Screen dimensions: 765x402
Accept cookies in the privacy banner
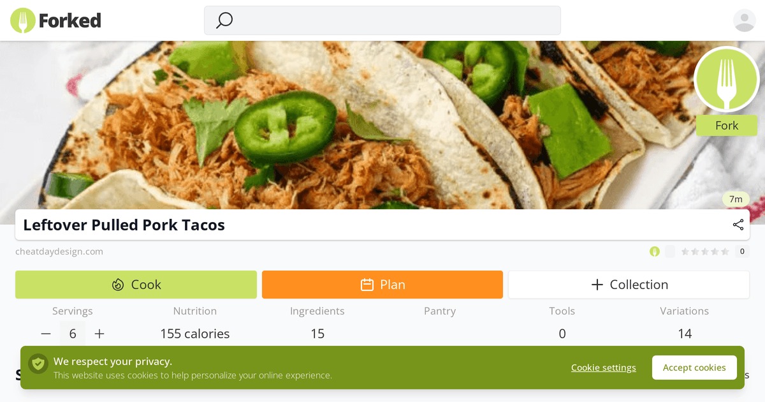(x=694, y=368)
